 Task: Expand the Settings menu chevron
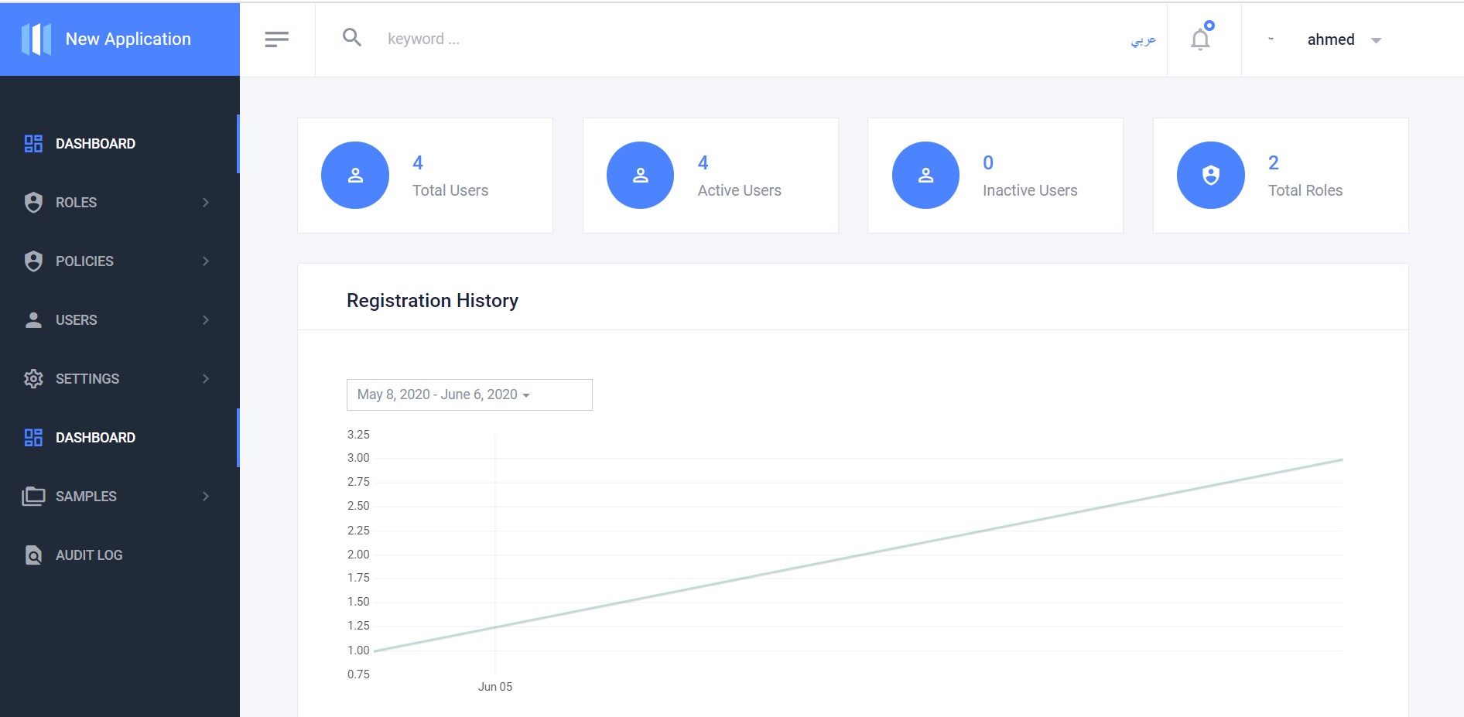pos(206,379)
